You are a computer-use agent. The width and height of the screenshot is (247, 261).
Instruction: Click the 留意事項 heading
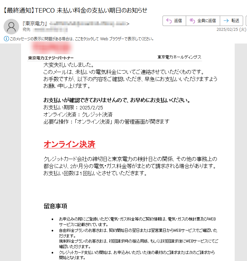pyautogui.click(x=55, y=206)
